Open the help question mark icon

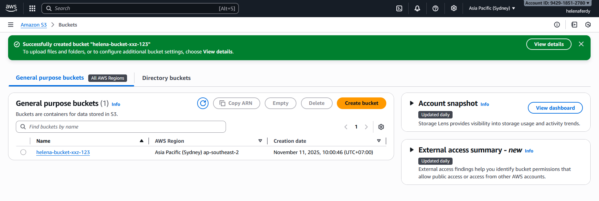[435, 8]
